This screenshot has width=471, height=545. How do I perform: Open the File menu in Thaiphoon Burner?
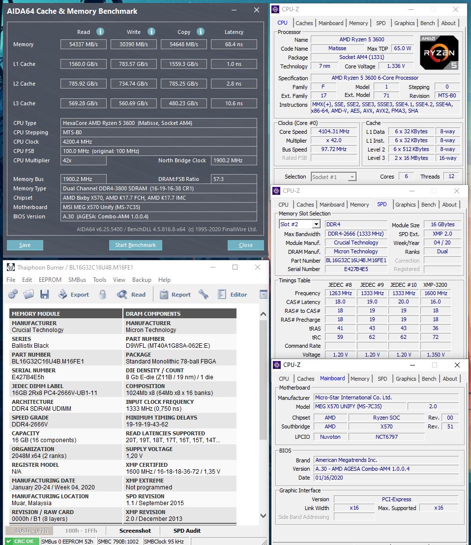(x=11, y=280)
